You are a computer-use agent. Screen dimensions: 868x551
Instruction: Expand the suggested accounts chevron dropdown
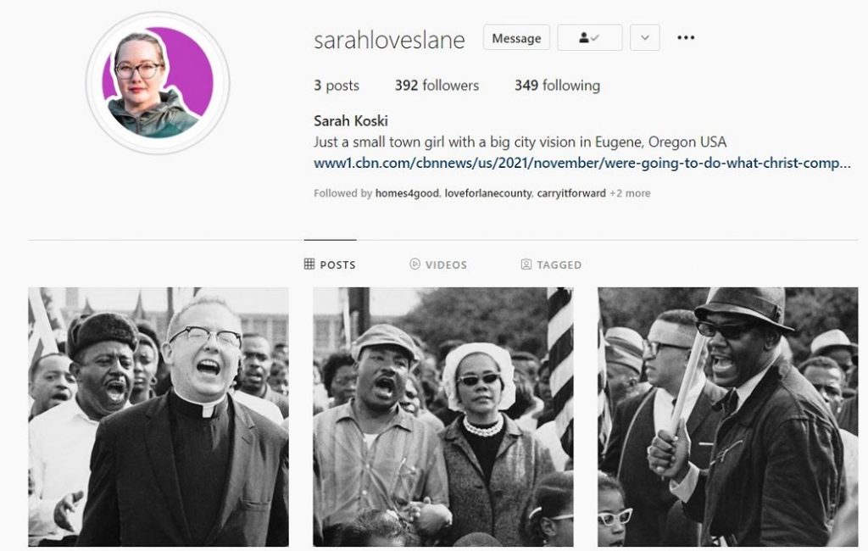coord(644,37)
